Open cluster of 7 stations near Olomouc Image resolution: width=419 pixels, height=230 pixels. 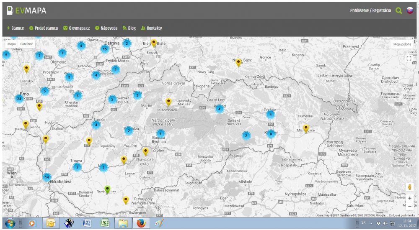[62, 53]
